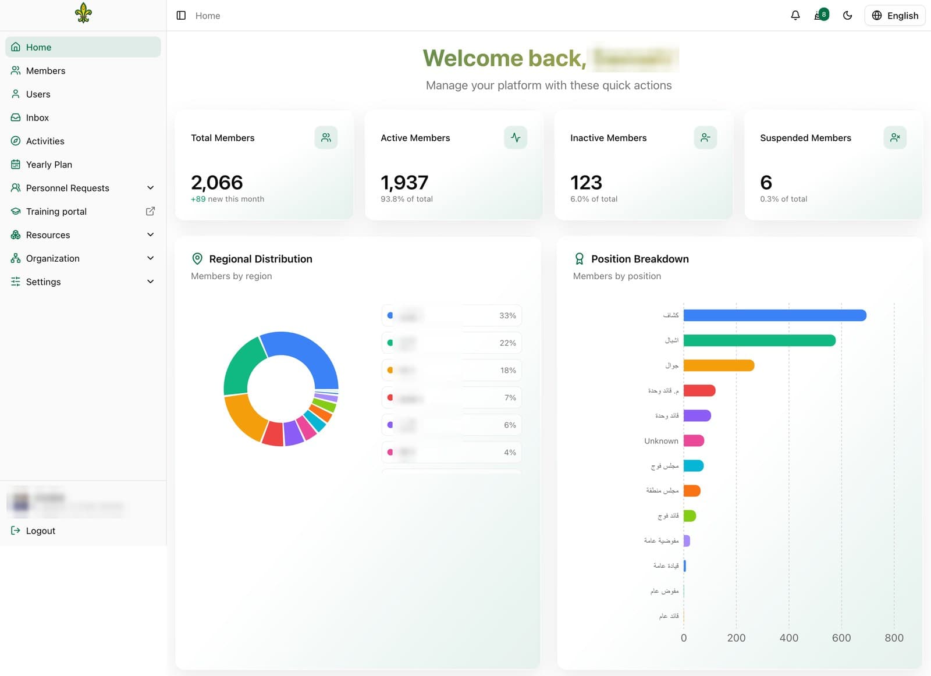This screenshot has width=931, height=676.
Task: Click the '93.8% of total' text
Action: (407, 199)
